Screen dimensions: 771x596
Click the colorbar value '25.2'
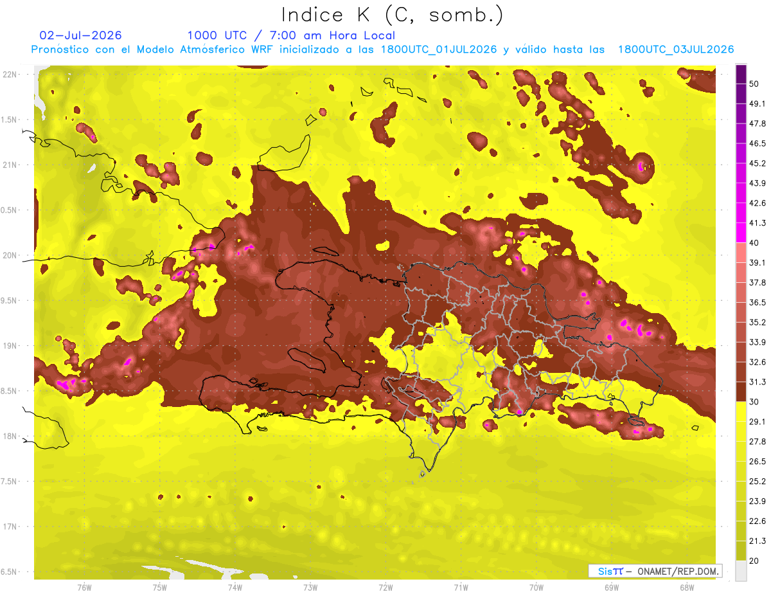[x=757, y=481]
